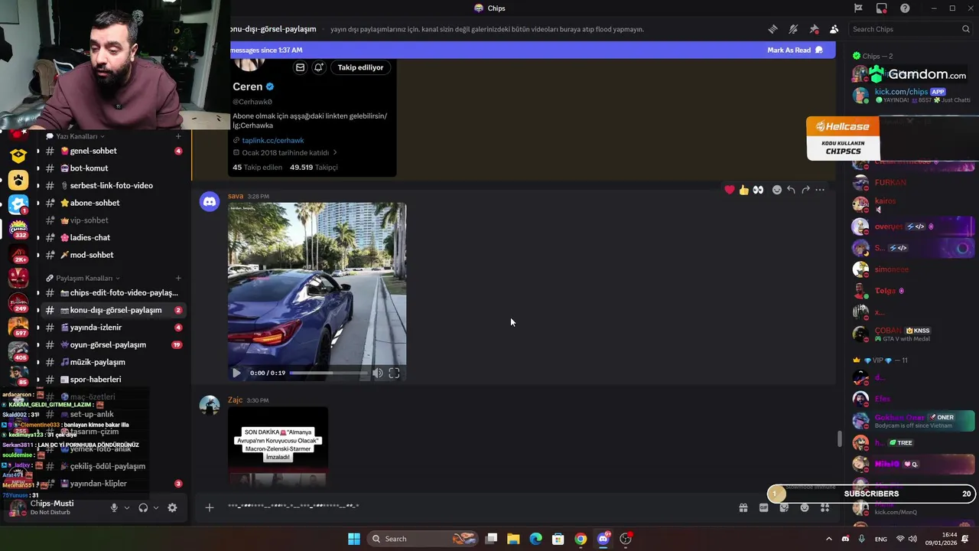Expand threads arrow beside oyun-görsel-paylaşım
Viewport: 979px width, 551px height.
[38, 345]
